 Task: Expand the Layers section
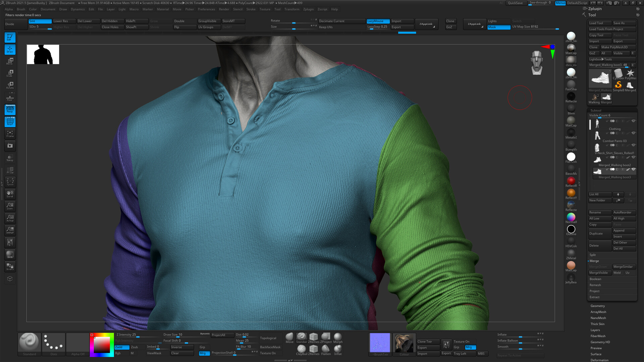click(x=595, y=330)
